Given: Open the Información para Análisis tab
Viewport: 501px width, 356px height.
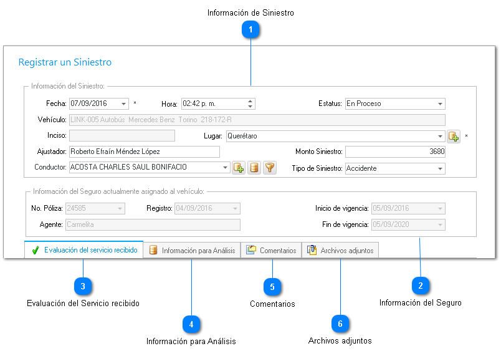Looking at the screenshot, I should 192,251.
